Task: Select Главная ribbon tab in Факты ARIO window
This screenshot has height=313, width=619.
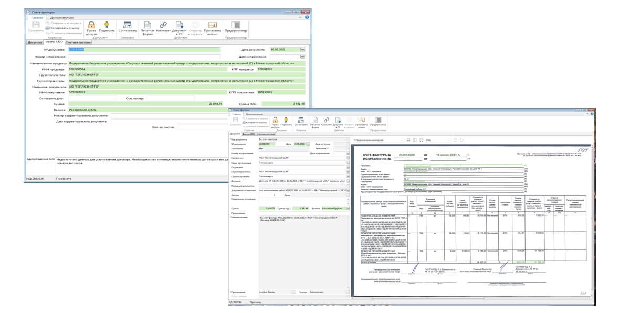Action: (x=37, y=18)
